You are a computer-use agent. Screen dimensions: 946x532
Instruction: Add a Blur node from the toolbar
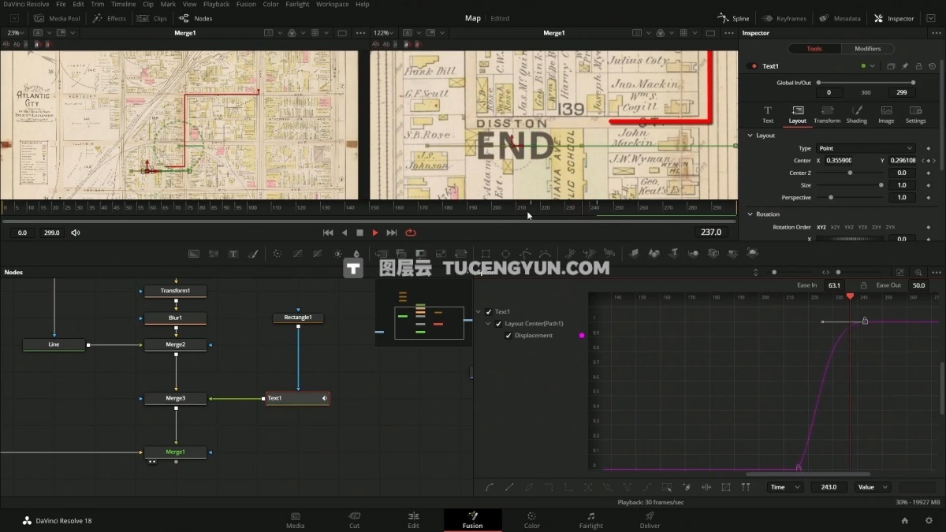(357, 254)
